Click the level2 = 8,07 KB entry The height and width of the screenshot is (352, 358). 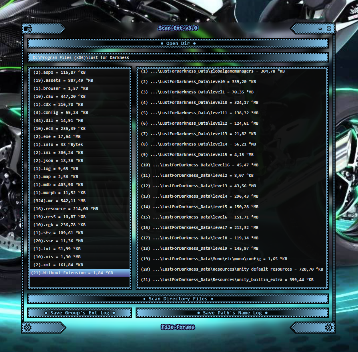[197, 175]
